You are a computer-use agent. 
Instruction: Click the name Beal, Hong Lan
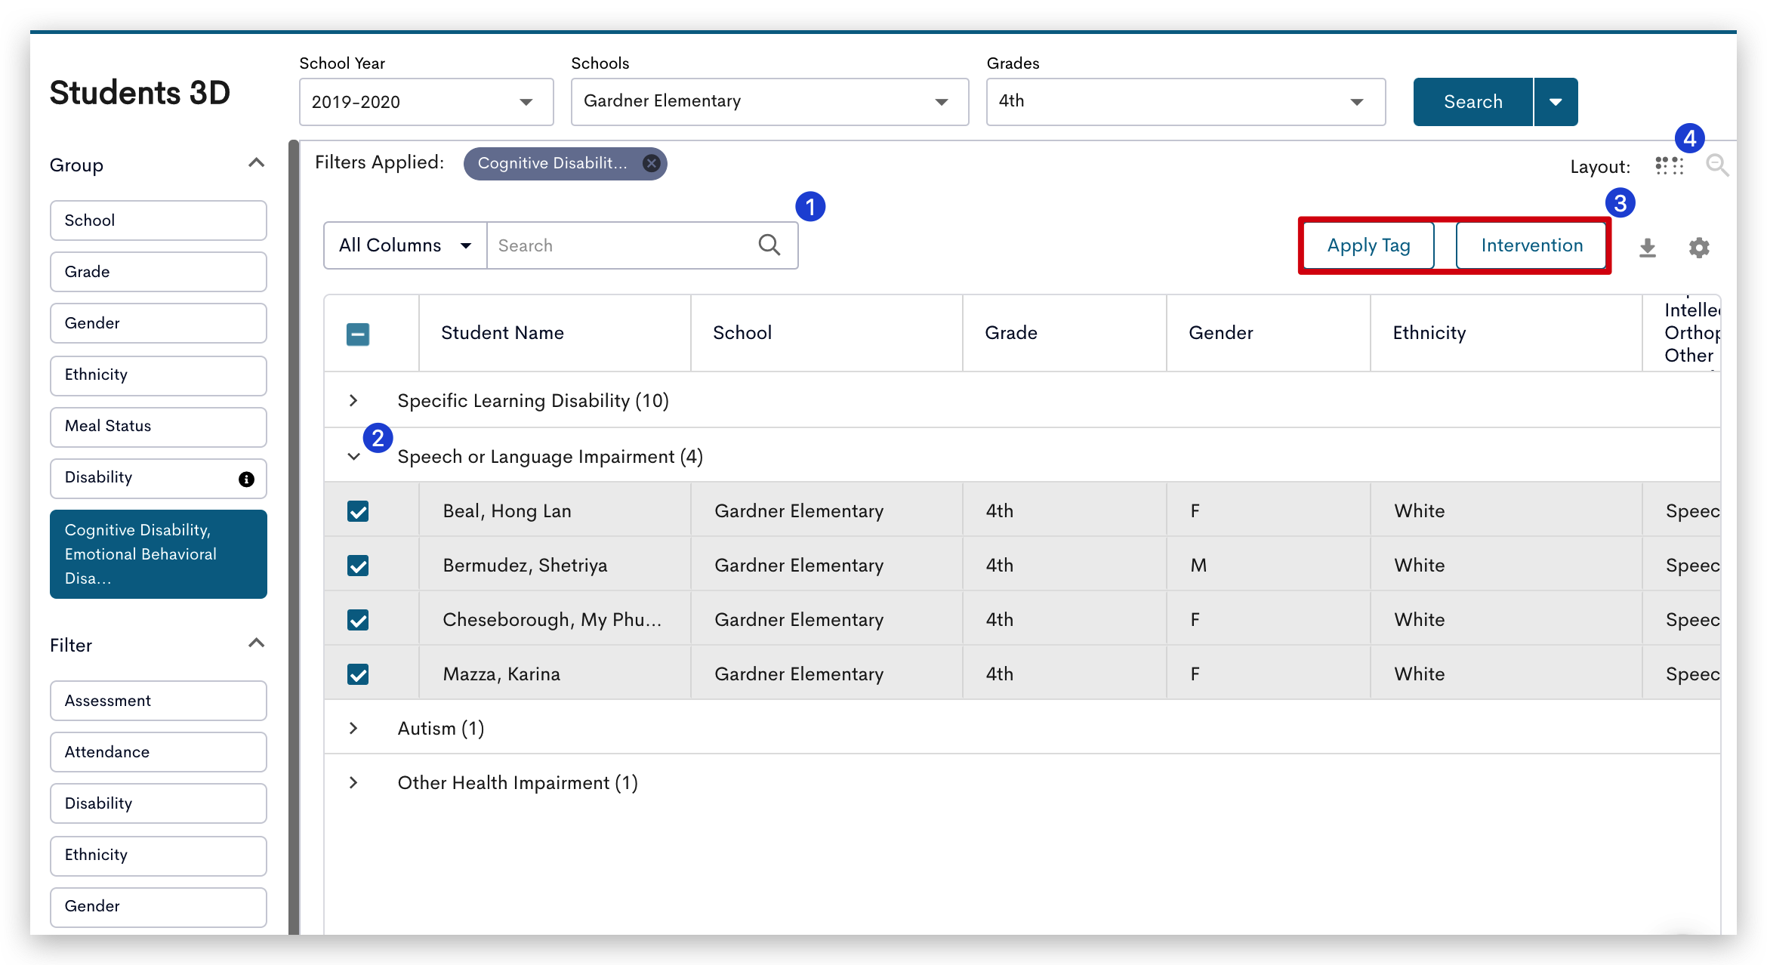point(507,511)
